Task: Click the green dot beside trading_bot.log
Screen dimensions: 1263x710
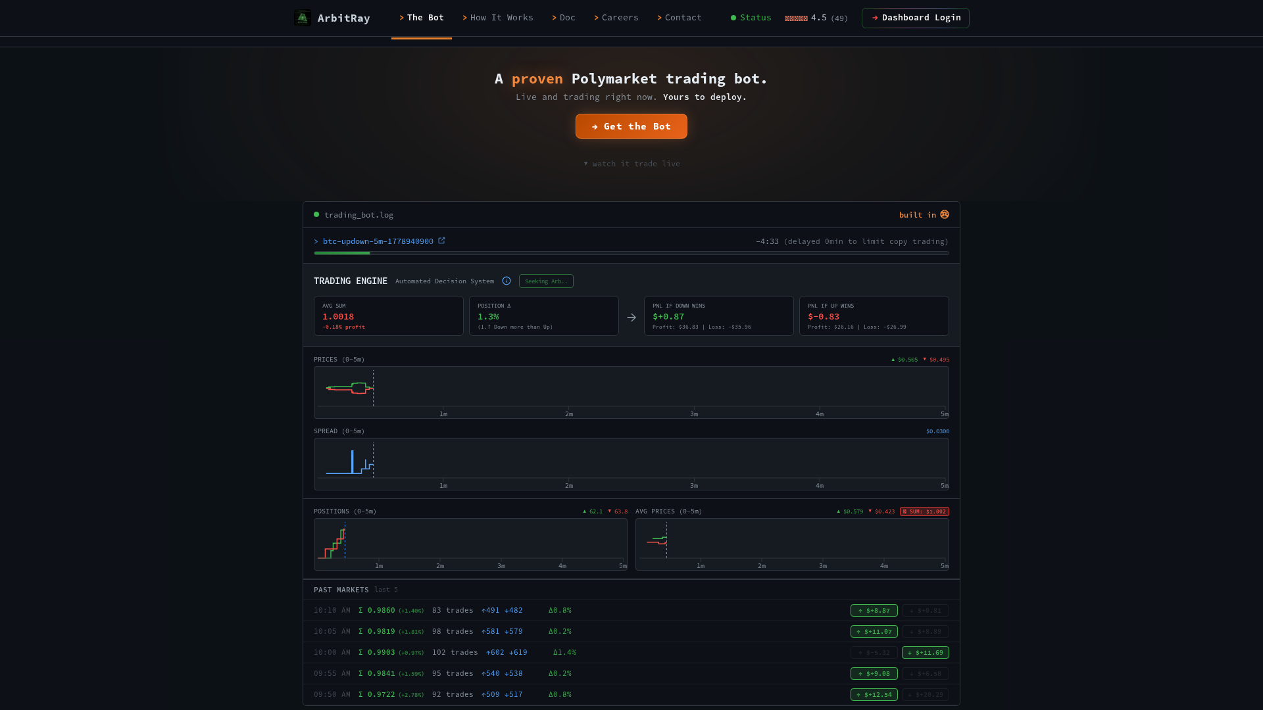Action: click(x=316, y=214)
